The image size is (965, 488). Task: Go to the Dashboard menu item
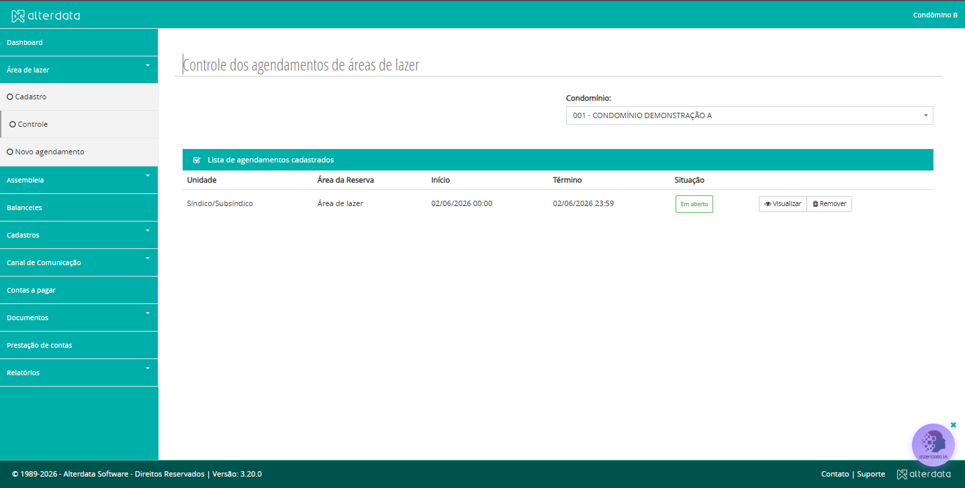click(79, 42)
